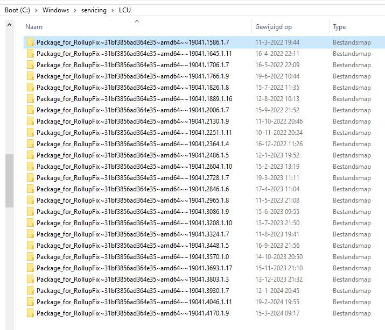The image size is (385, 330).
Task: Click folder icon of package 19041.3208.1.10
Action: [x=30, y=223]
